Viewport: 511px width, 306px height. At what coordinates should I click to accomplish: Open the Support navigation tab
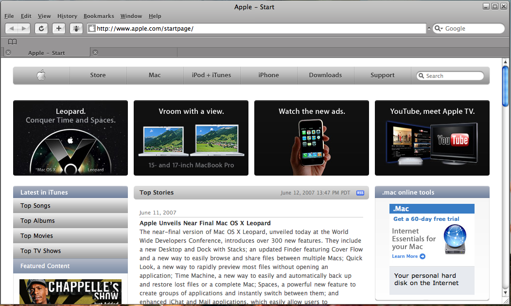pyautogui.click(x=382, y=75)
